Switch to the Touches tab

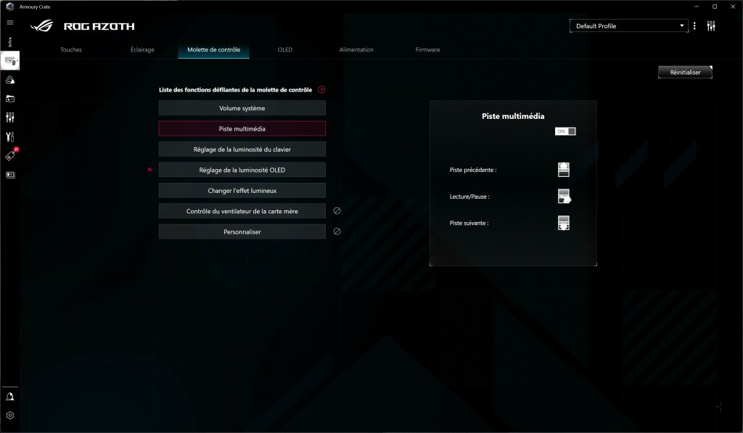click(x=71, y=50)
